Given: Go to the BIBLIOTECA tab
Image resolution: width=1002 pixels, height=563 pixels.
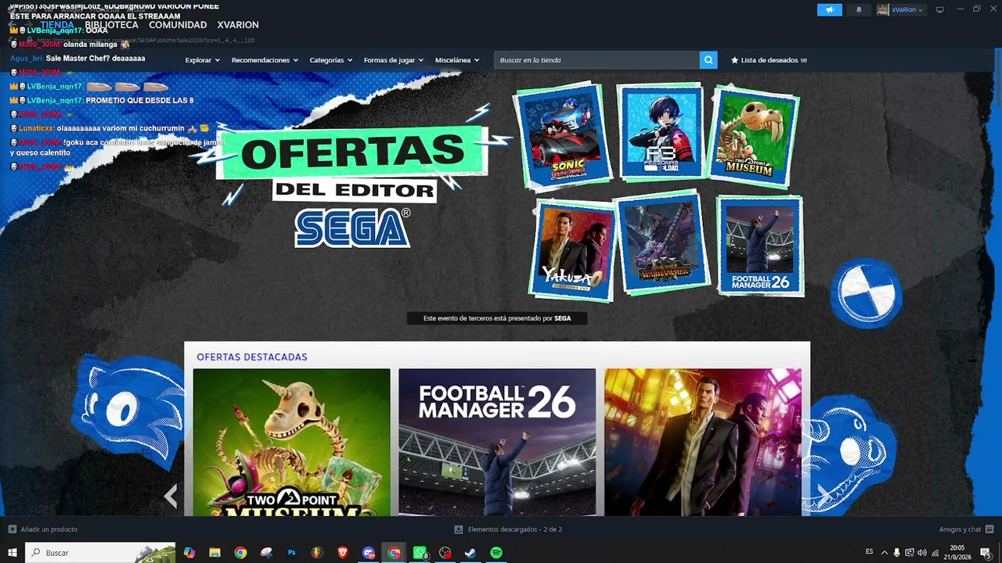Looking at the screenshot, I should pos(111,25).
